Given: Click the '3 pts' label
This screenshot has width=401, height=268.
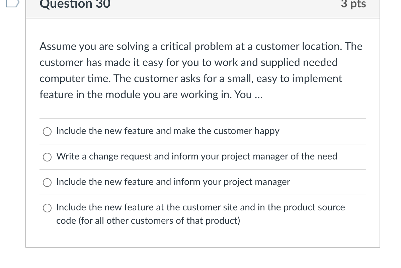Looking at the screenshot, I should [x=353, y=4].
